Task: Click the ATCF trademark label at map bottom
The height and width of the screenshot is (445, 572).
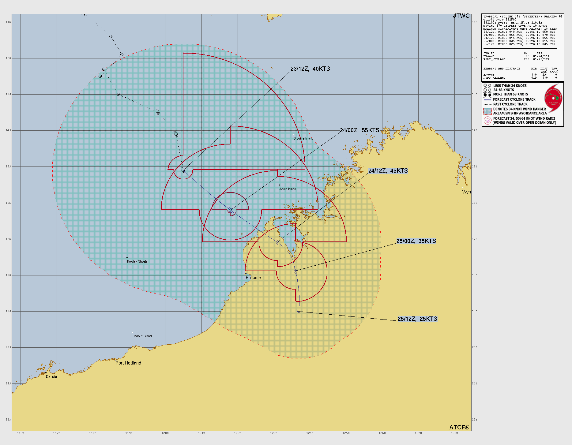Action: (x=459, y=427)
